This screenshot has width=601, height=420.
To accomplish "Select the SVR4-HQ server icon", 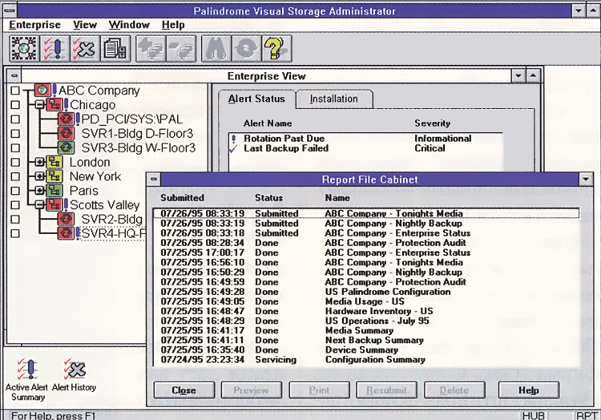I will tap(66, 233).
